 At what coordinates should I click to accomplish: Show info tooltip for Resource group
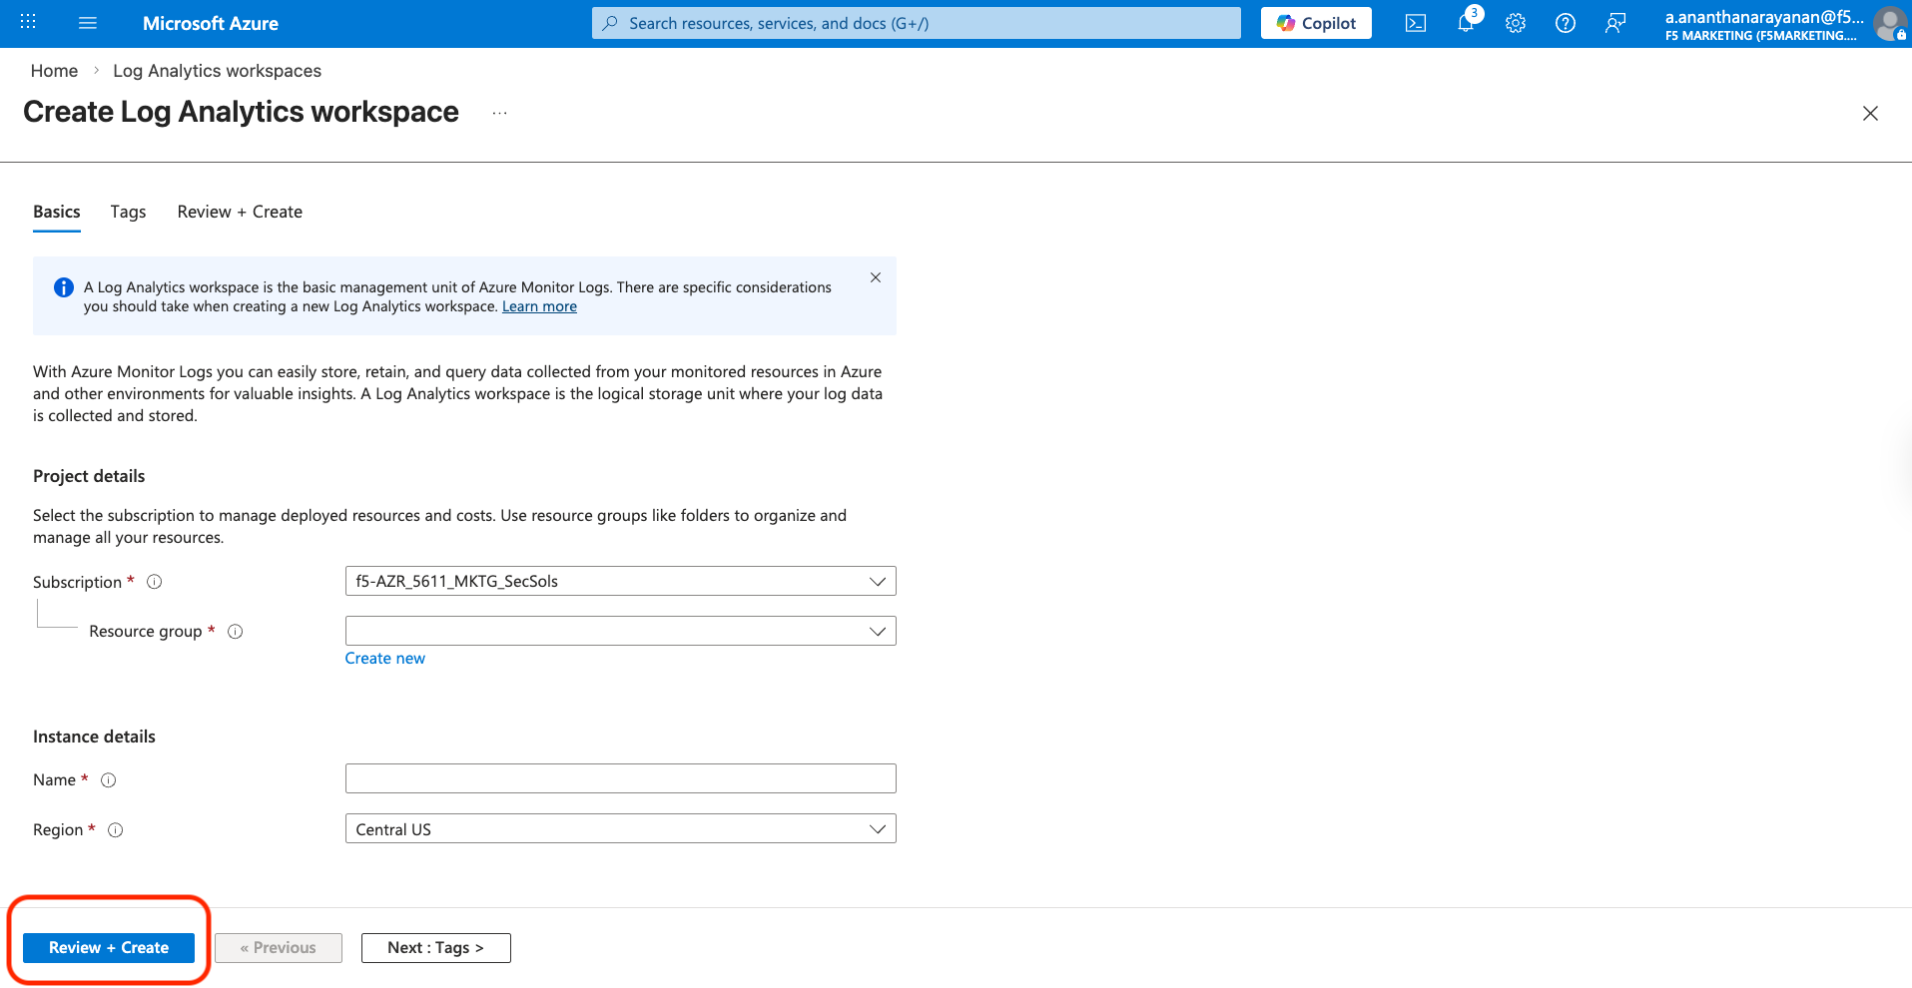point(236,632)
